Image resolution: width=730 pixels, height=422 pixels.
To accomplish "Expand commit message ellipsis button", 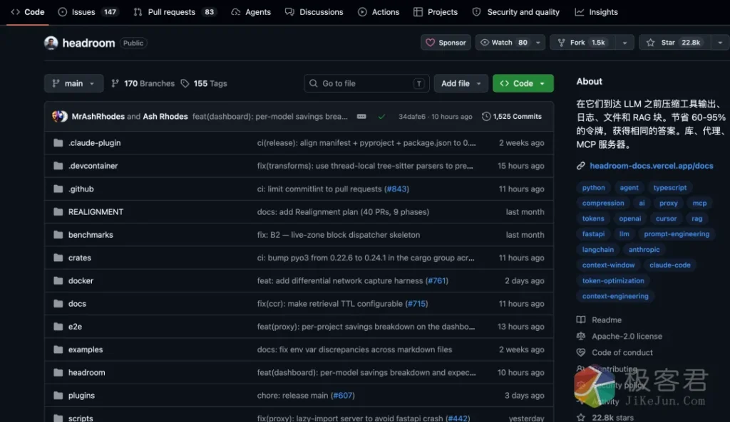I will click(361, 116).
